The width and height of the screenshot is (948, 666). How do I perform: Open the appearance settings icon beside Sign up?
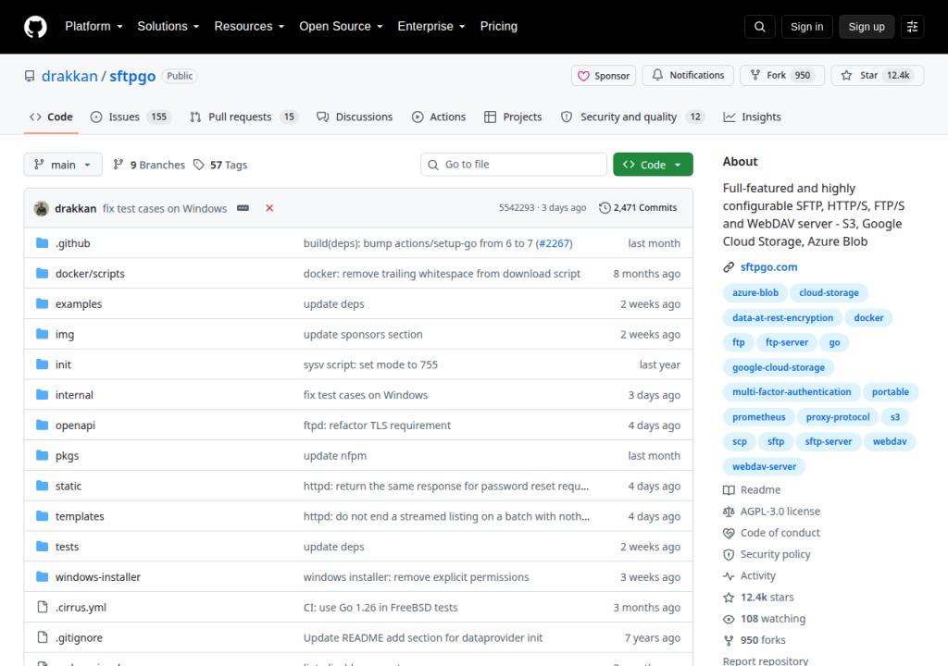pyautogui.click(x=912, y=27)
